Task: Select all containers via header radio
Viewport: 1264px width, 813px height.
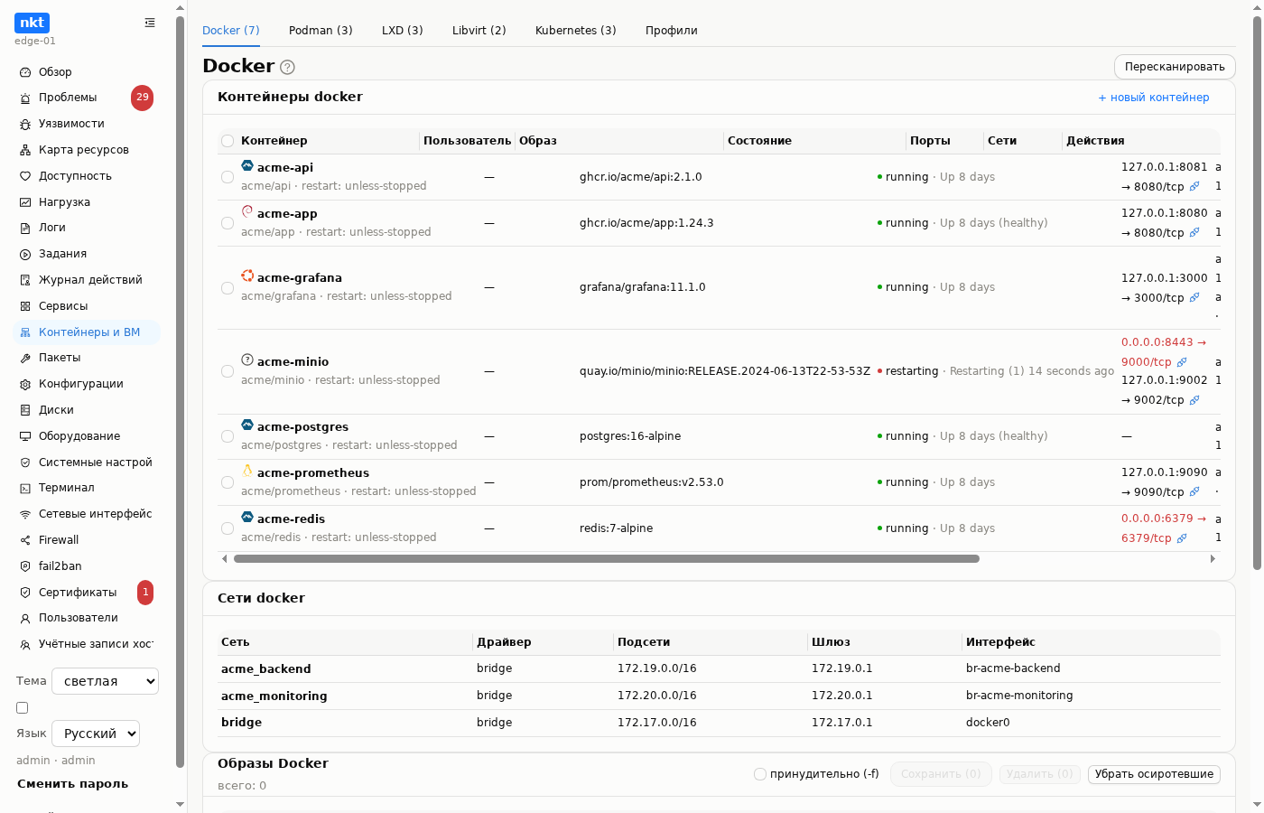Action: pos(228,141)
